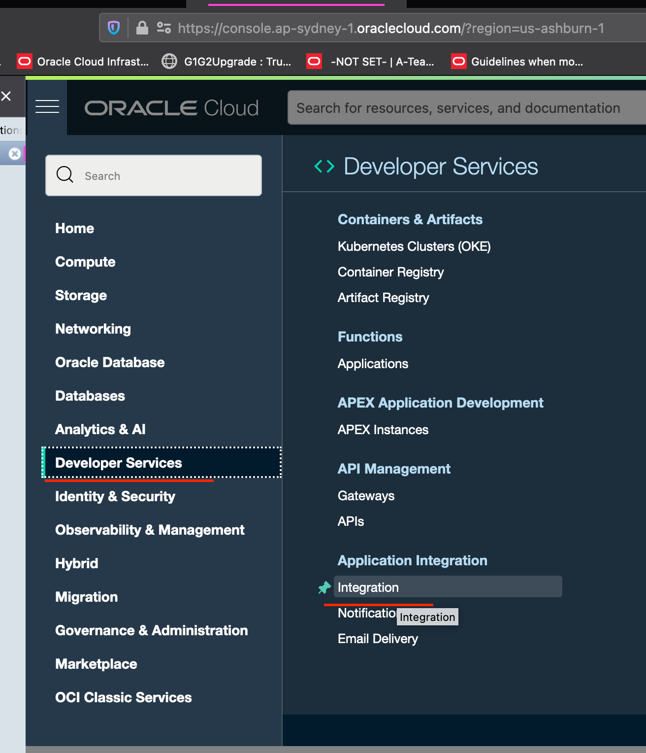The width and height of the screenshot is (646, 753).
Task: Click the shield icon in address bar
Action: (114, 28)
